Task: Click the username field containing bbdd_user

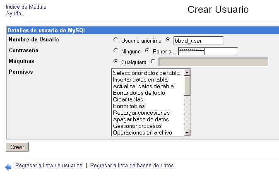Action: pos(198,41)
